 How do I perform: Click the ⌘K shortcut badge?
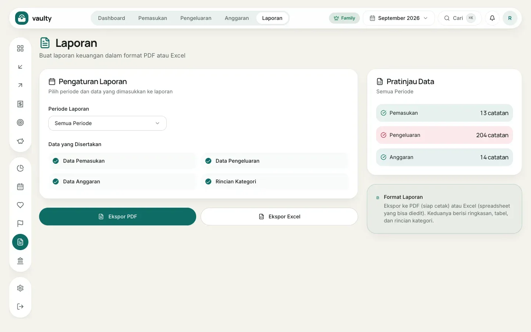471,18
